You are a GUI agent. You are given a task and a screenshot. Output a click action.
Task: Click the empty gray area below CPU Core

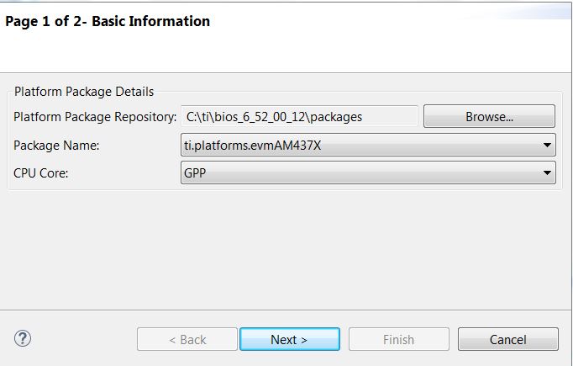(286, 244)
